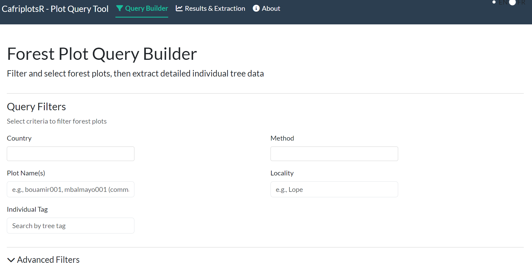532x263 pixels.
Task: Click the Search by tree tag box
Action: point(70,226)
